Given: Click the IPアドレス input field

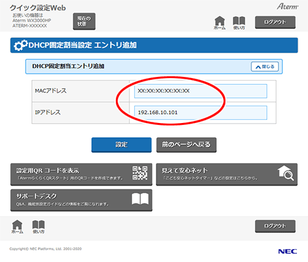Looking at the screenshot, I should pyautogui.click(x=201, y=113).
